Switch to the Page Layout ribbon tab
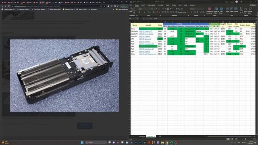258x145 pixels. click(x=151, y=5)
